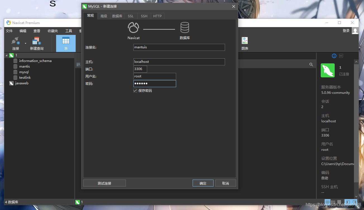Click the user avatar icon beside 登录

(355, 31)
